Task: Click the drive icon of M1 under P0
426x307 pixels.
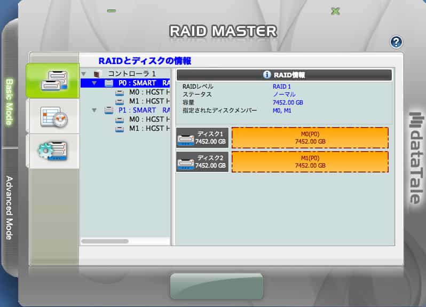Action: click(119, 101)
